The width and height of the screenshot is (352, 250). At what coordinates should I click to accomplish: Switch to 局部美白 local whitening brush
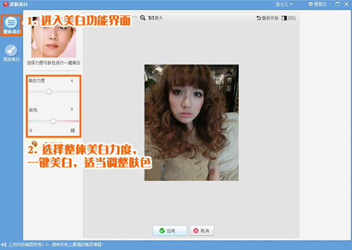click(x=11, y=53)
